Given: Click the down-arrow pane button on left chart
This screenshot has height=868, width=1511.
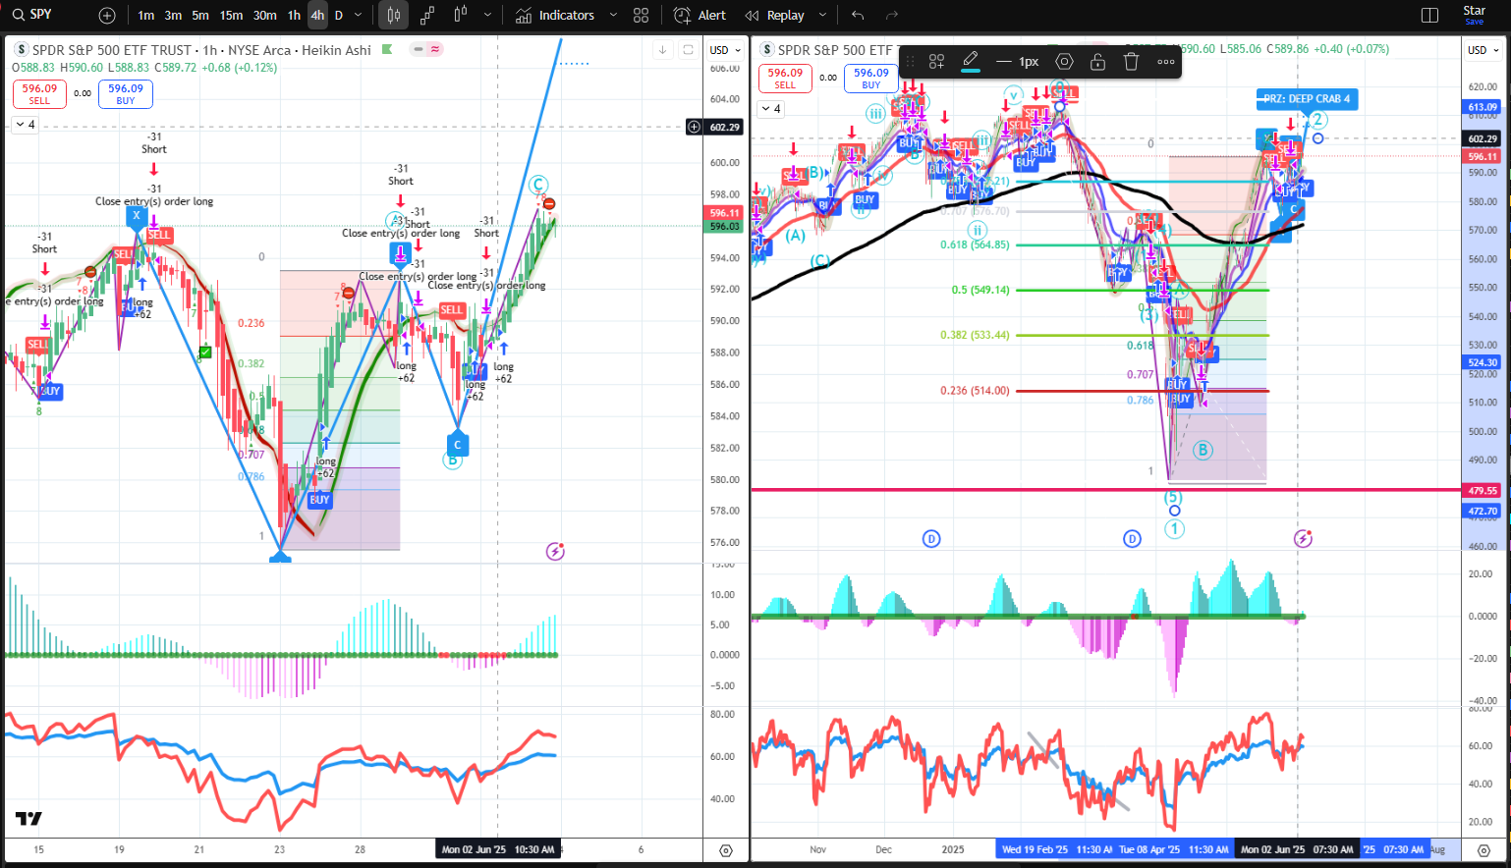Looking at the screenshot, I should pyautogui.click(x=663, y=50).
